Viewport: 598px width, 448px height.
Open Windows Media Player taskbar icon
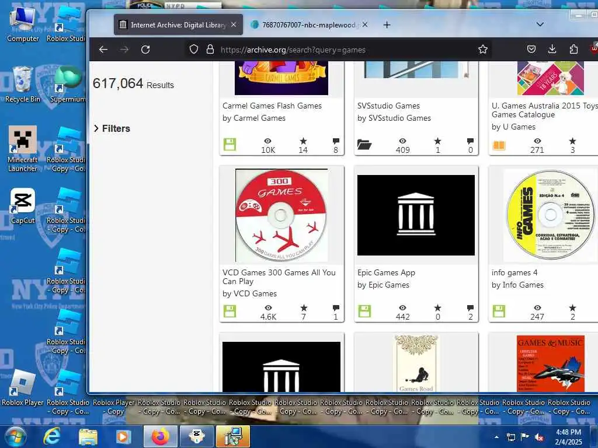tap(123, 436)
